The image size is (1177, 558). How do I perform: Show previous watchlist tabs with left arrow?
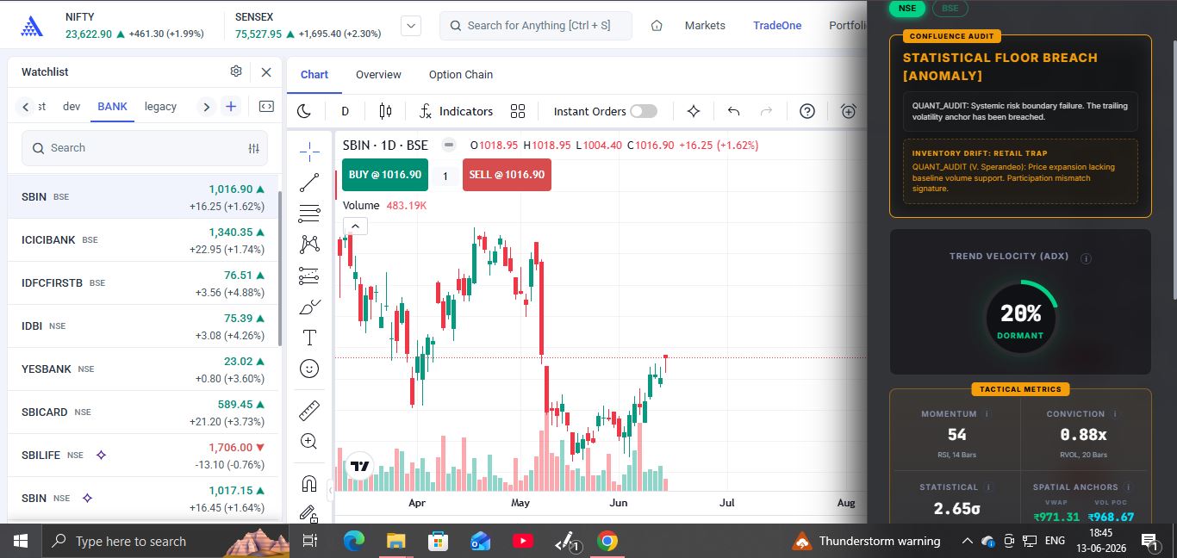click(x=26, y=107)
